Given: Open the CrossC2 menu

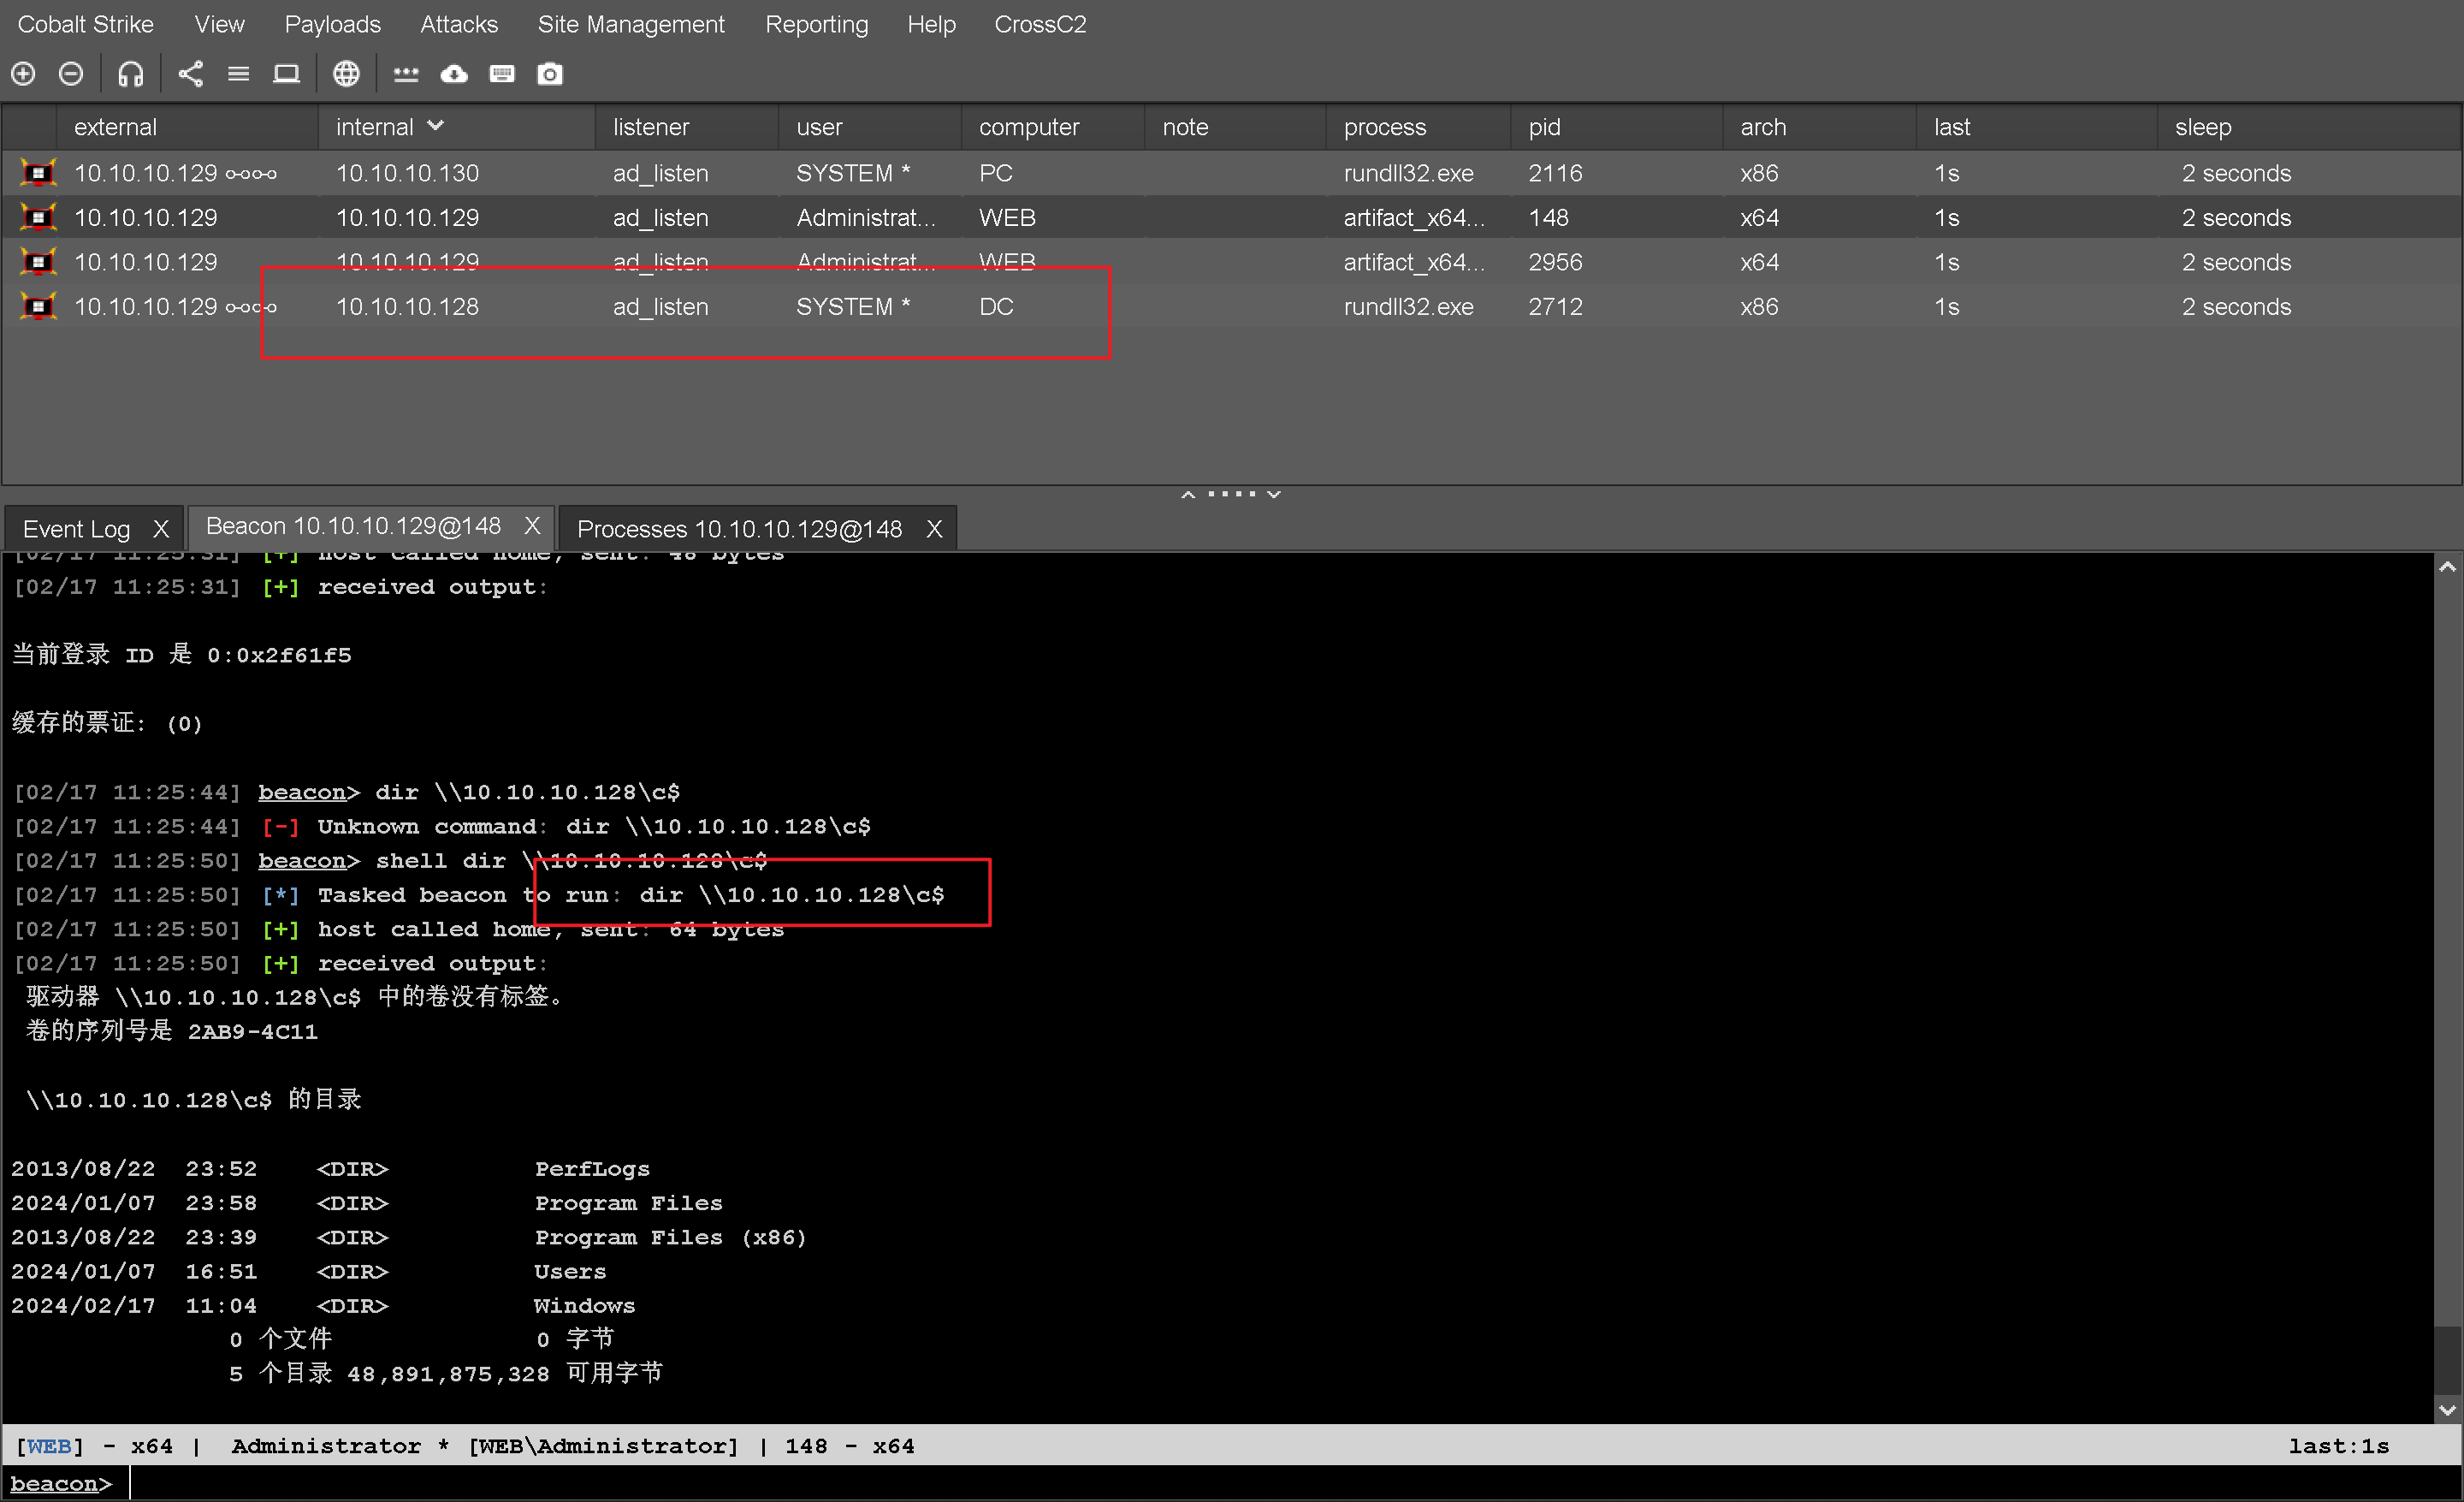Looking at the screenshot, I should point(1039,24).
